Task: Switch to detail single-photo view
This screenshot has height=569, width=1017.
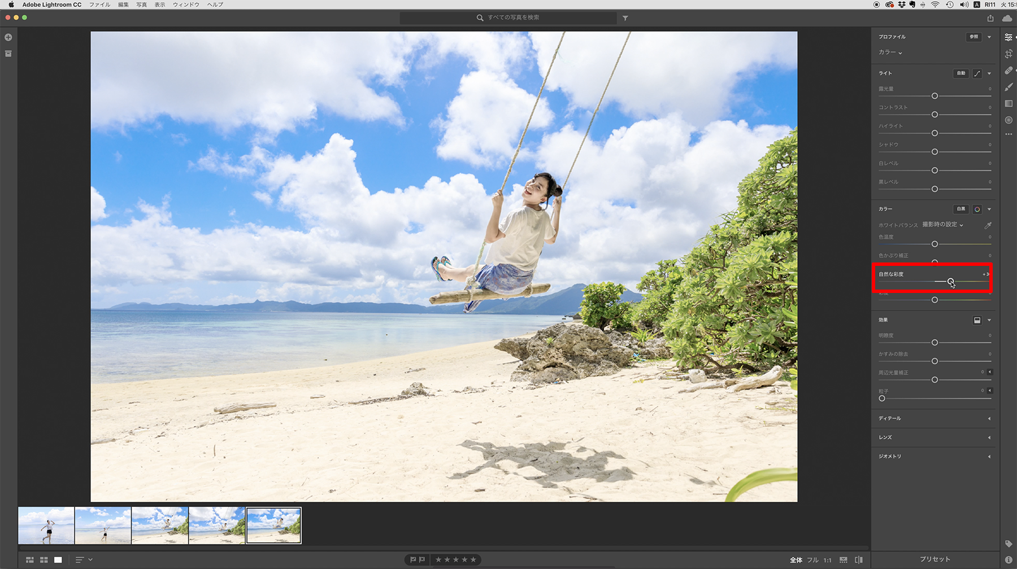Action: 58,560
